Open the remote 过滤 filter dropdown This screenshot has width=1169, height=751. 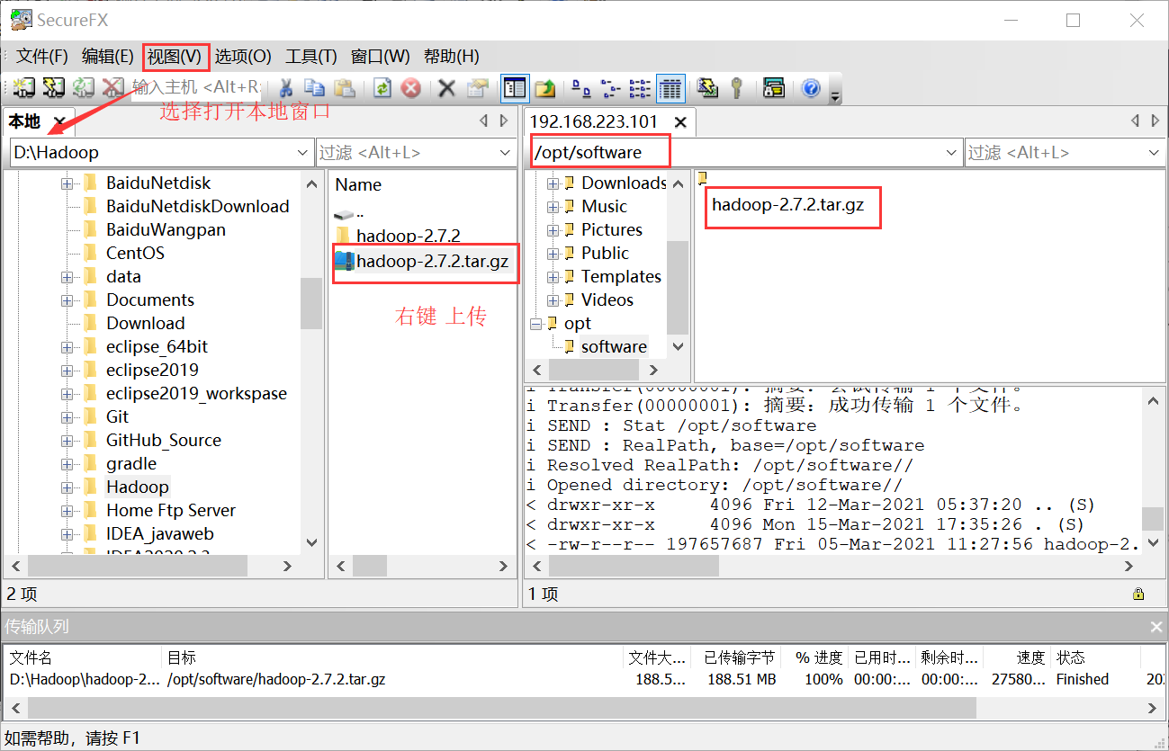(1156, 153)
